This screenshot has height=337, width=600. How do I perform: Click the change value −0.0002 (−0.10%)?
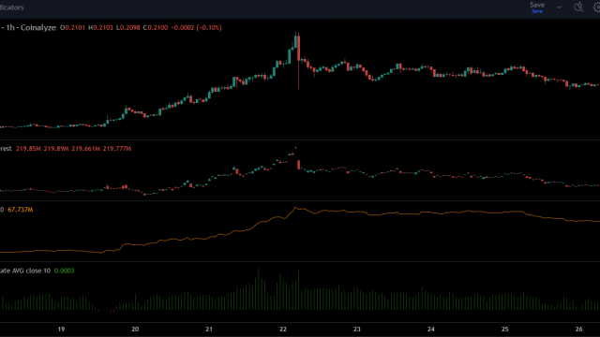196,27
